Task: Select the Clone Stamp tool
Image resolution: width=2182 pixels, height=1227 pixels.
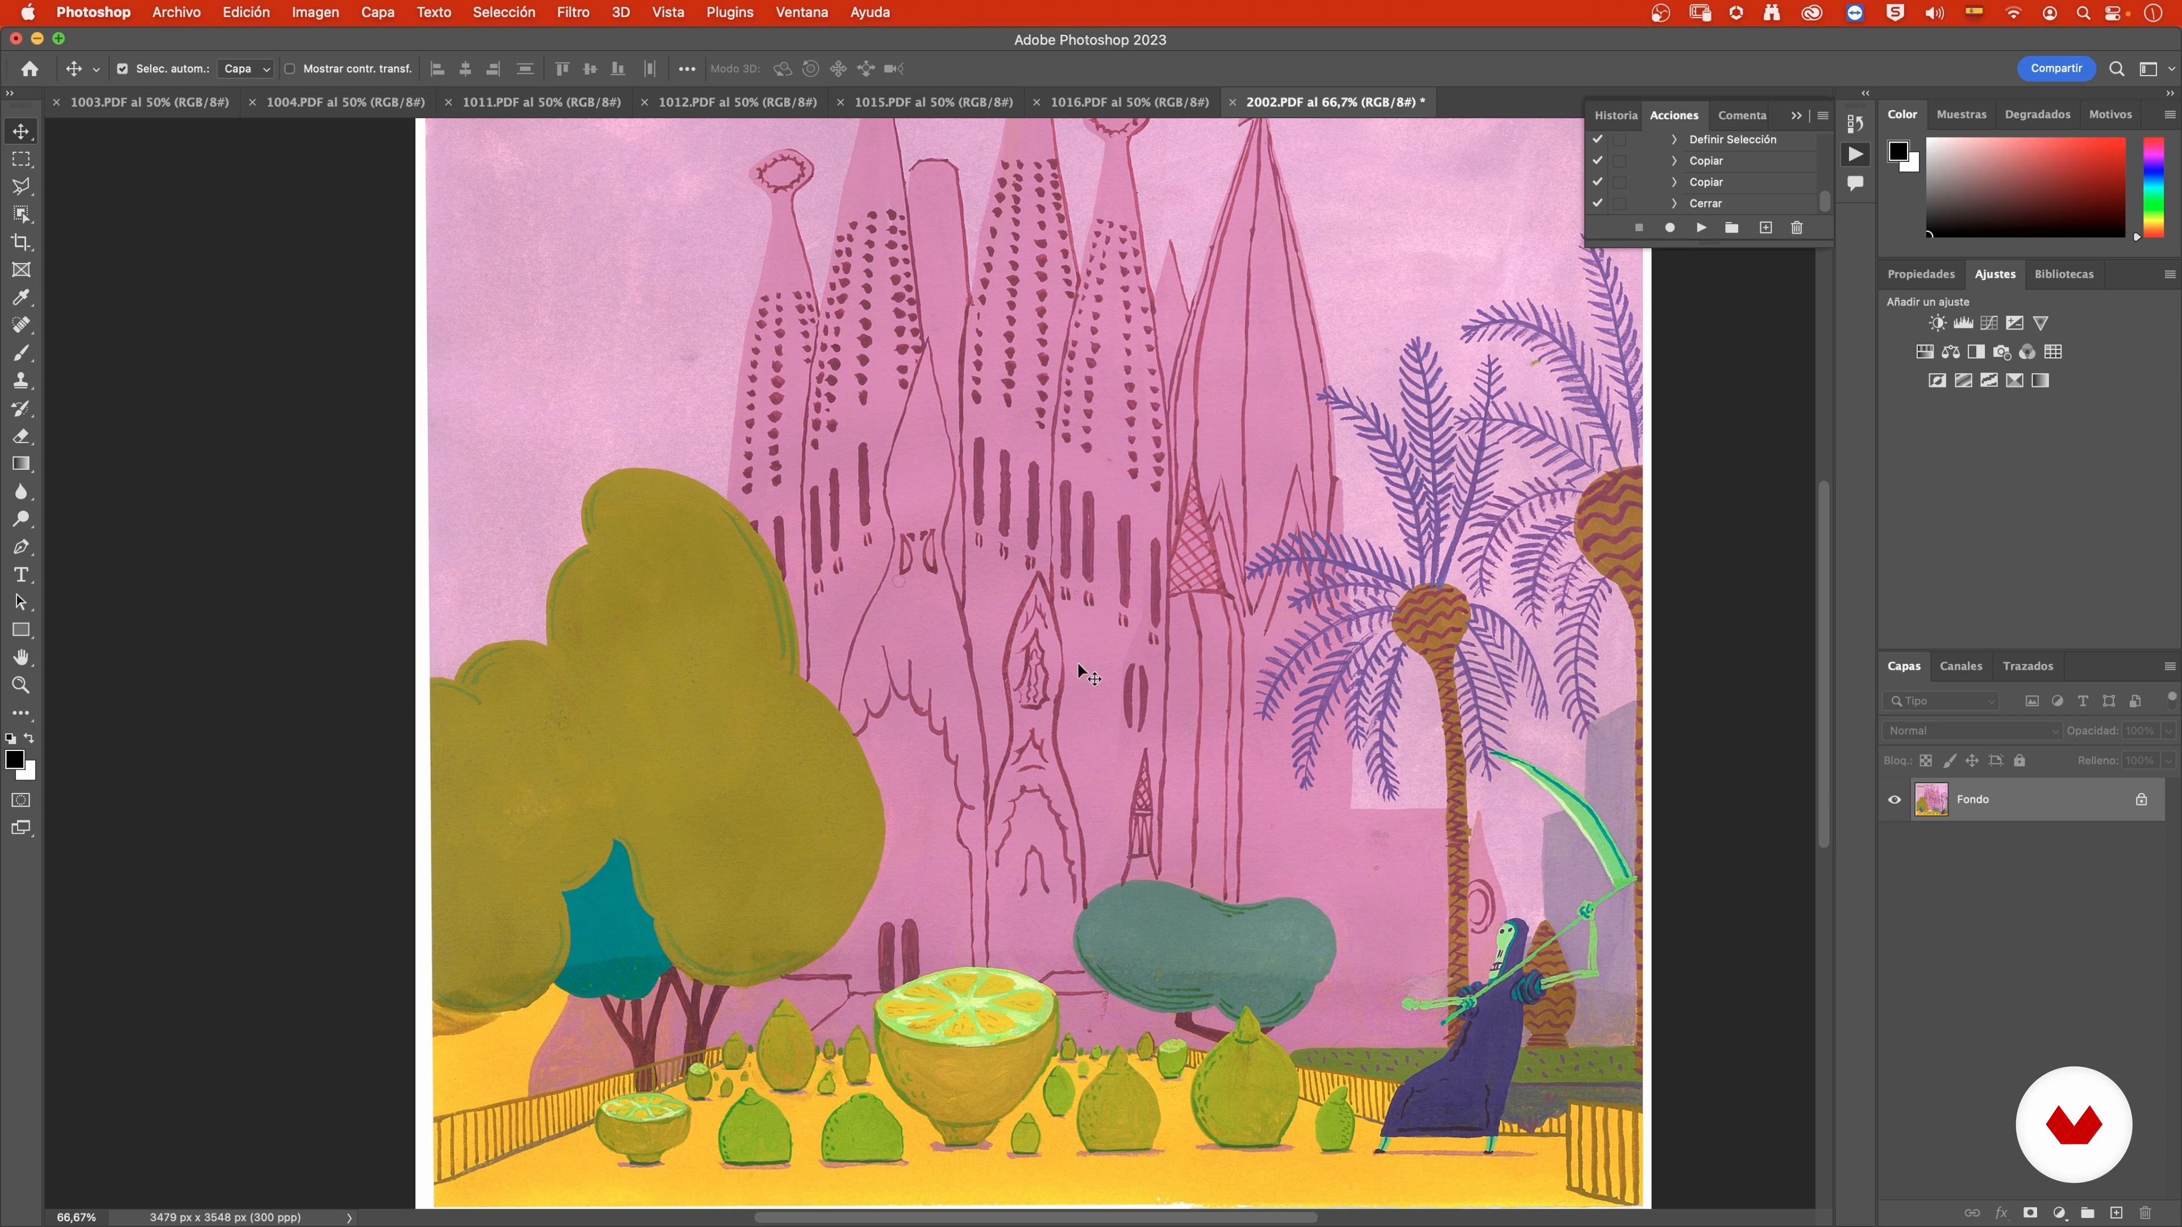Action: pyautogui.click(x=21, y=381)
